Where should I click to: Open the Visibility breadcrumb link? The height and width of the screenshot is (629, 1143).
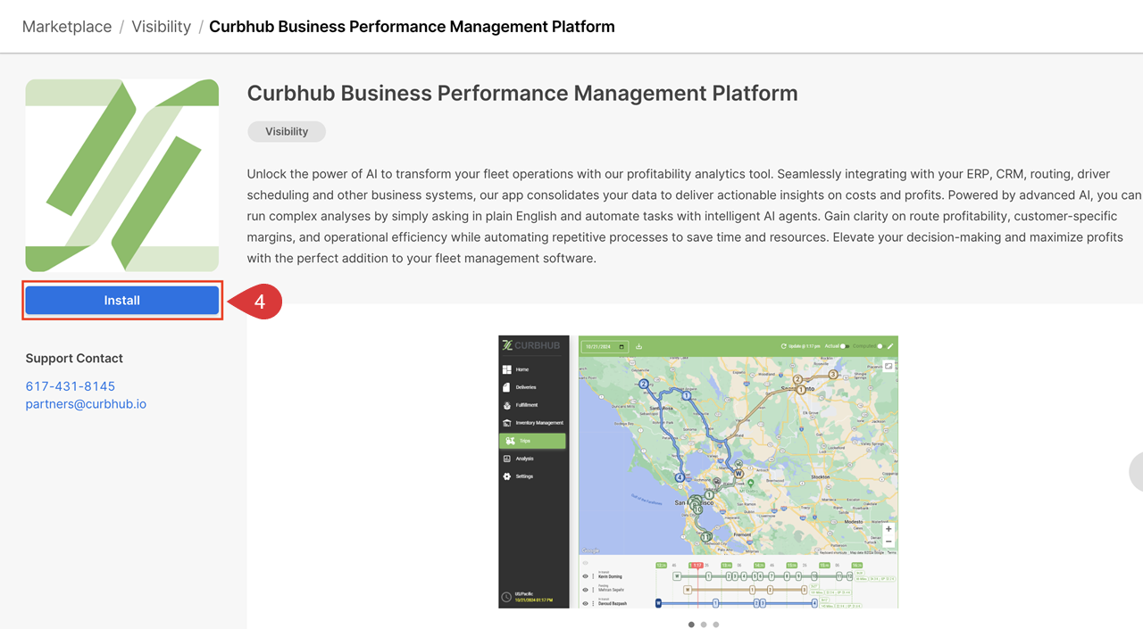click(x=161, y=27)
